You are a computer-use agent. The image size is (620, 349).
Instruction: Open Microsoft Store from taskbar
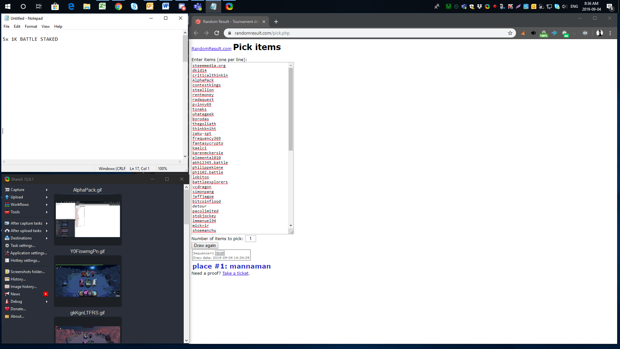click(x=55, y=6)
